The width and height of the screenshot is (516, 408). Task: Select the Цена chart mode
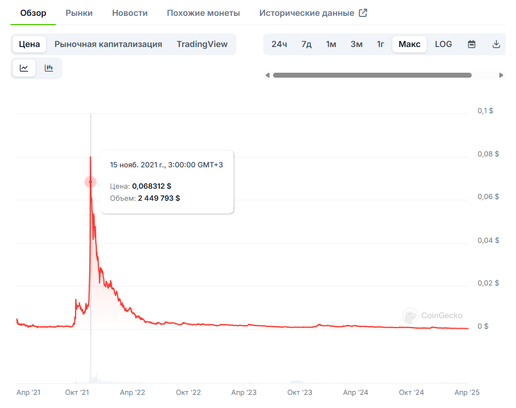pos(30,44)
